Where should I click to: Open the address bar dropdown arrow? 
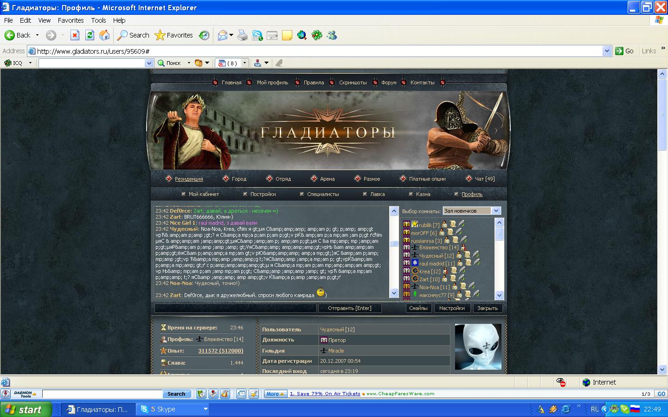[x=607, y=51]
